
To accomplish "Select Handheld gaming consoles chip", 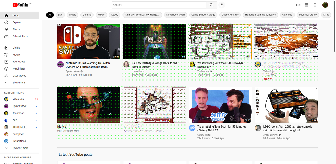I will click(x=260, y=15).
